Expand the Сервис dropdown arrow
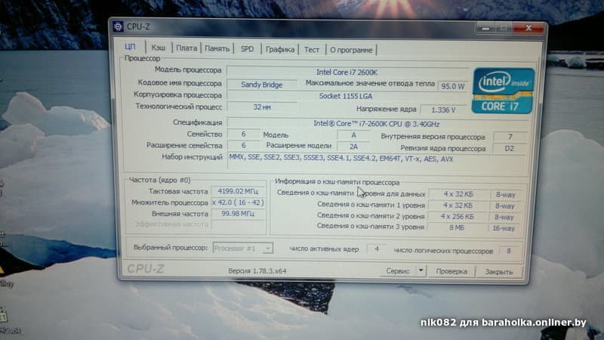Screen dimensions: 604x340 click(x=421, y=271)
